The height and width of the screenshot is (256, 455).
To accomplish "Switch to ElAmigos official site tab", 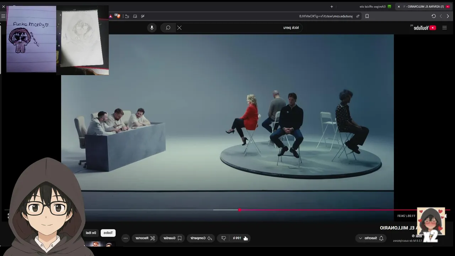I will 376,6.
